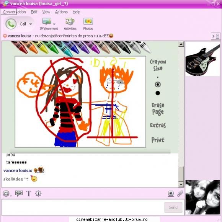Attach a file with the paperclip icon
Screen dimensions: 222x222
click(180, 194)
